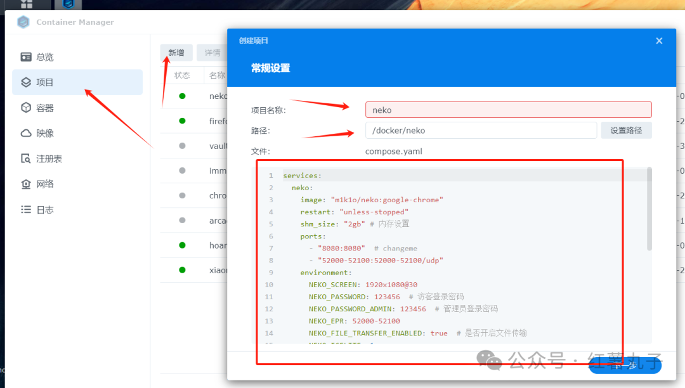Click the compose editor vertical scrollbar

(x=649, y=209)
